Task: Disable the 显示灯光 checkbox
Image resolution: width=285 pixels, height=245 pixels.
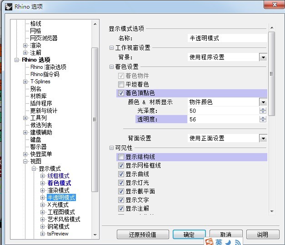Action: point(121,183)
